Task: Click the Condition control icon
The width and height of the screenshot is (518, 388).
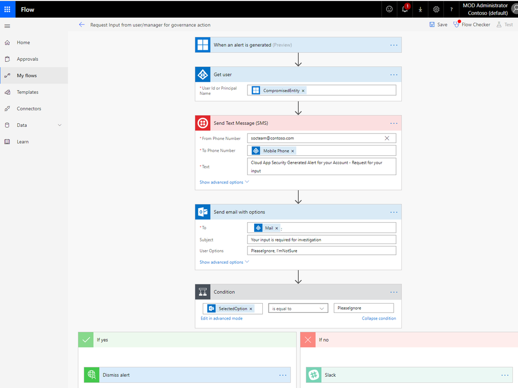Action: (203, 292)
